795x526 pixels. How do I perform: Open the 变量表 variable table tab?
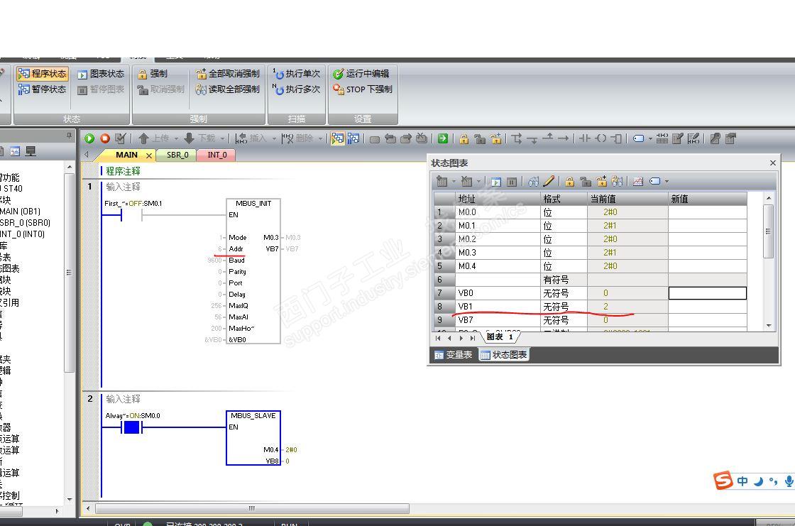coord(454,355)
